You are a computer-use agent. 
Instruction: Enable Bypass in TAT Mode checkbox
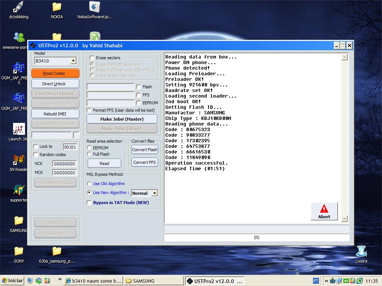(89, 203)
